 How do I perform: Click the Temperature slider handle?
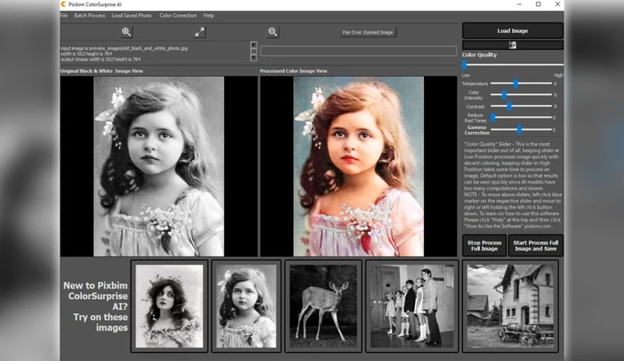(516, 83)
